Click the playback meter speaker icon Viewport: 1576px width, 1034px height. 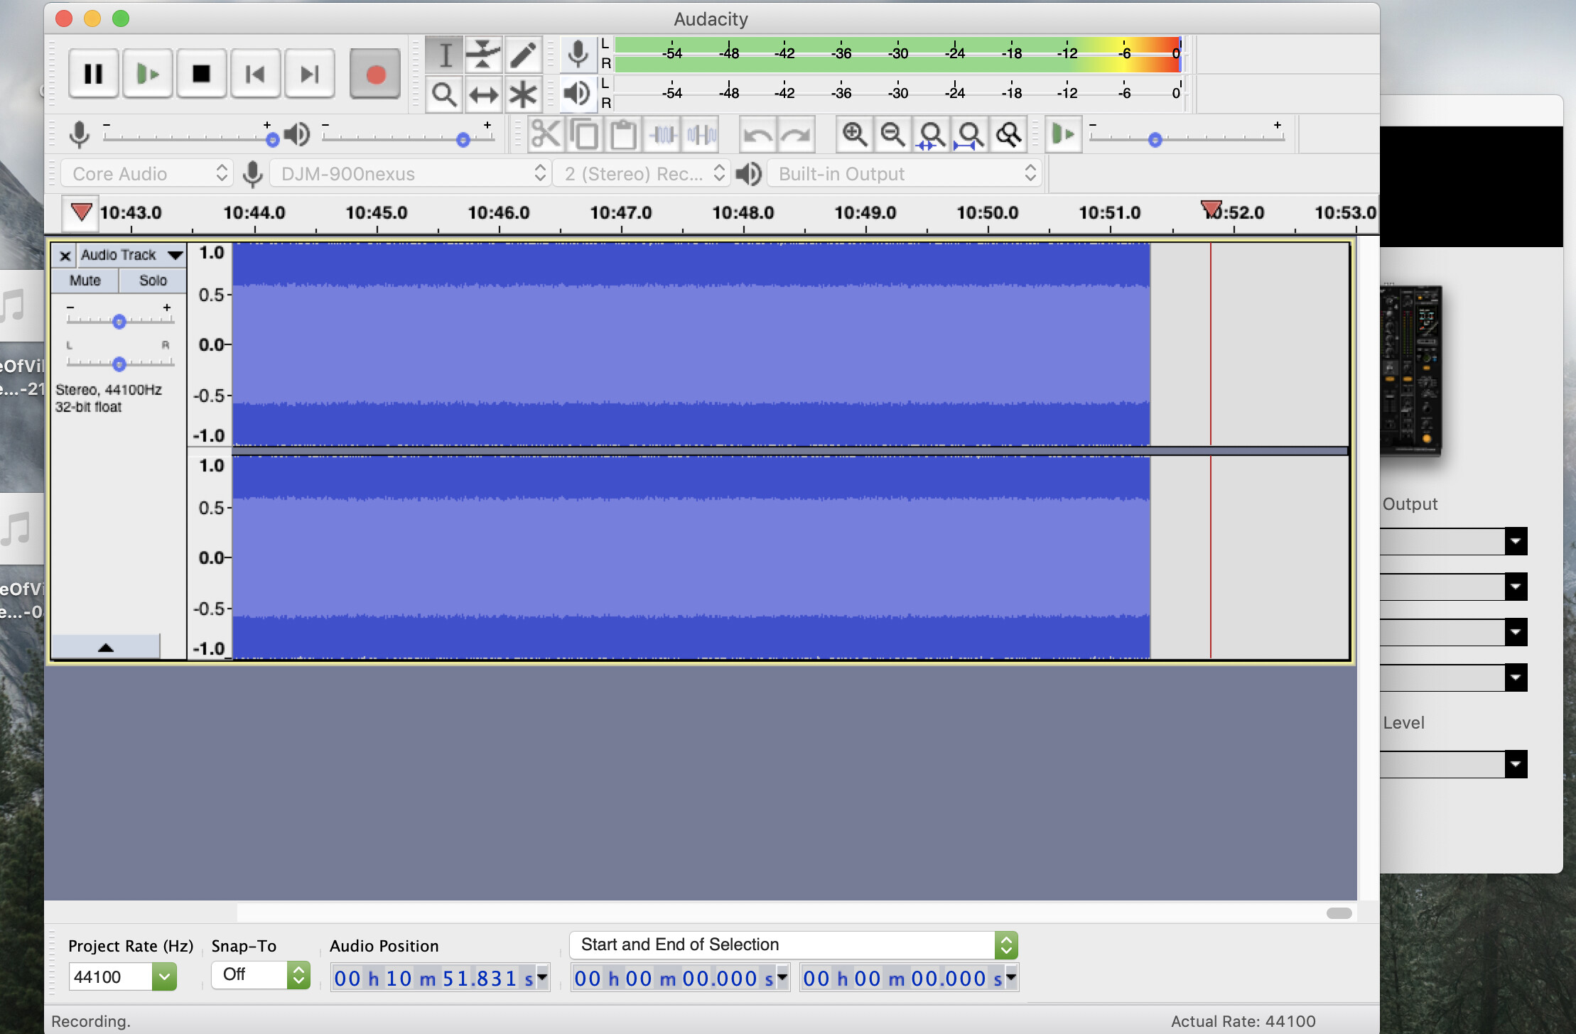point(578,94)
